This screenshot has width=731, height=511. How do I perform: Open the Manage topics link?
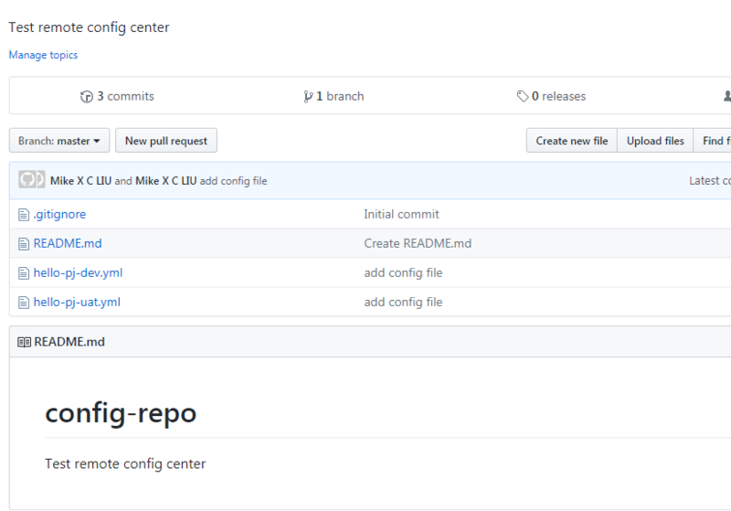[x=43, y=55]
